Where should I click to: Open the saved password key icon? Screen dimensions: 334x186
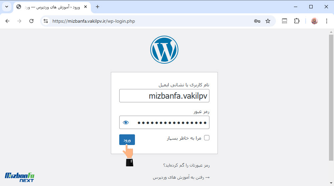pyautogui.click(x=257, y=21)
